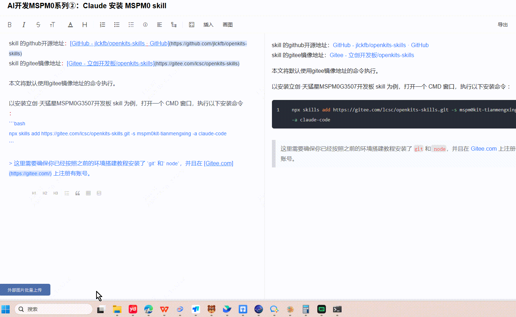Click the formula grid toolbar icon
Image resolution: width=516 pixels, height=317 pixels.
click(x=192, y=25)
